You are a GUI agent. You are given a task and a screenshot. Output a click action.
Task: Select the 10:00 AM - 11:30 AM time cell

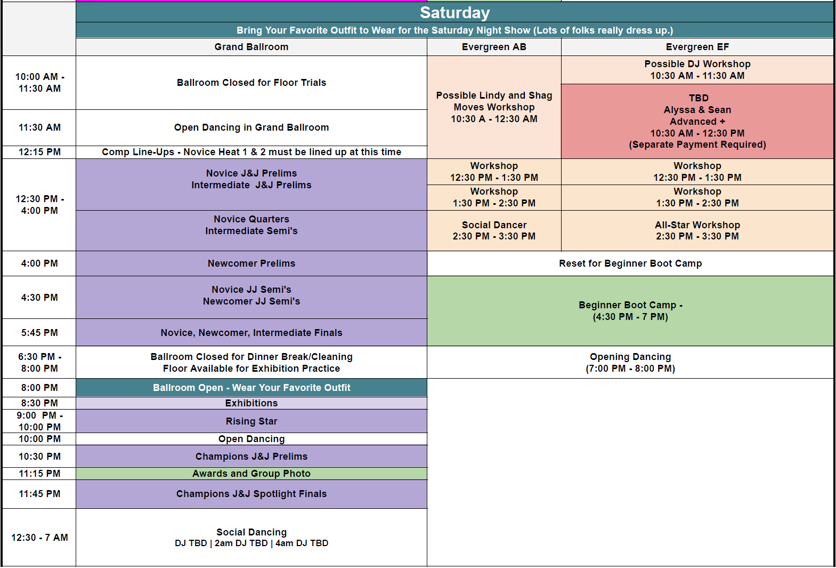pos(39,83)
